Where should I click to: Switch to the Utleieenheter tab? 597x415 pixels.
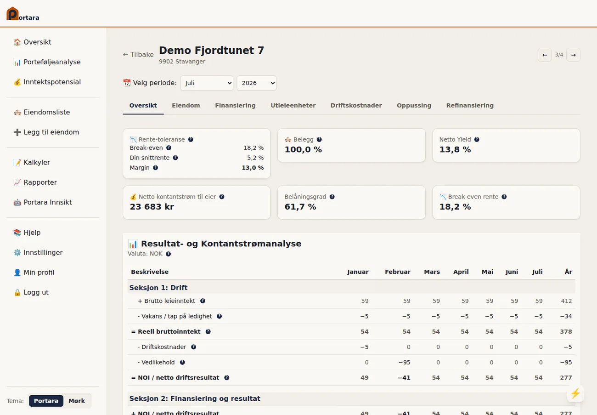293,105
